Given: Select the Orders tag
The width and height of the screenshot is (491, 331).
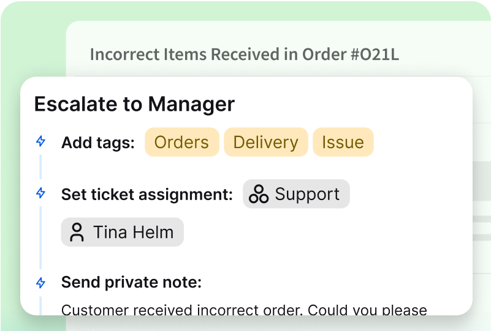Looking at the screenshot, I should pos(181,143).
